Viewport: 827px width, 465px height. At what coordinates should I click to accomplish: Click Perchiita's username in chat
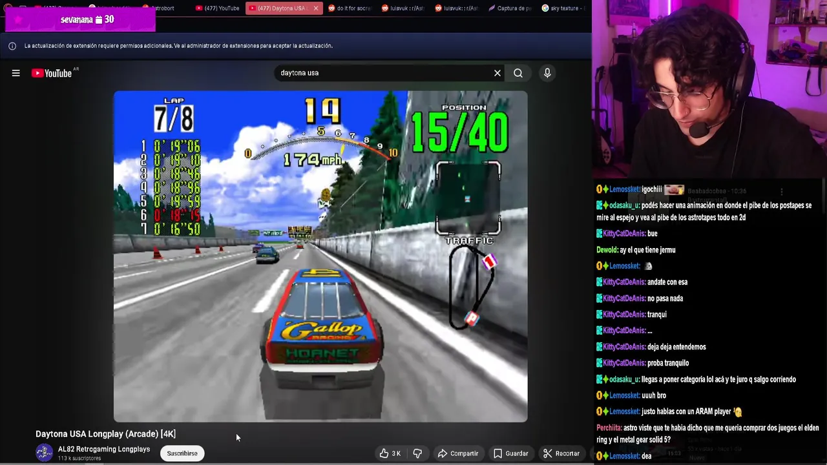tap(609, 428)
